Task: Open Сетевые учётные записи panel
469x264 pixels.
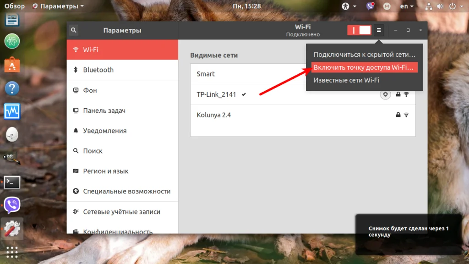Action: click(x=122, y=212)
